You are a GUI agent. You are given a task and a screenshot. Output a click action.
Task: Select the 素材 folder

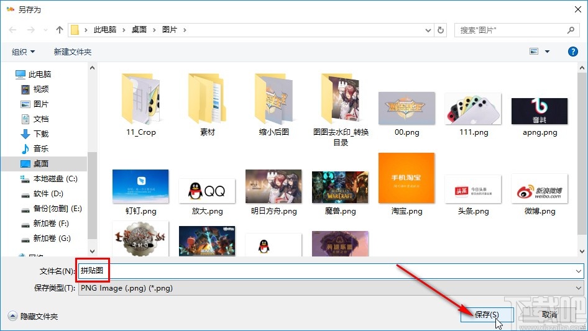(x=207, y=104)
